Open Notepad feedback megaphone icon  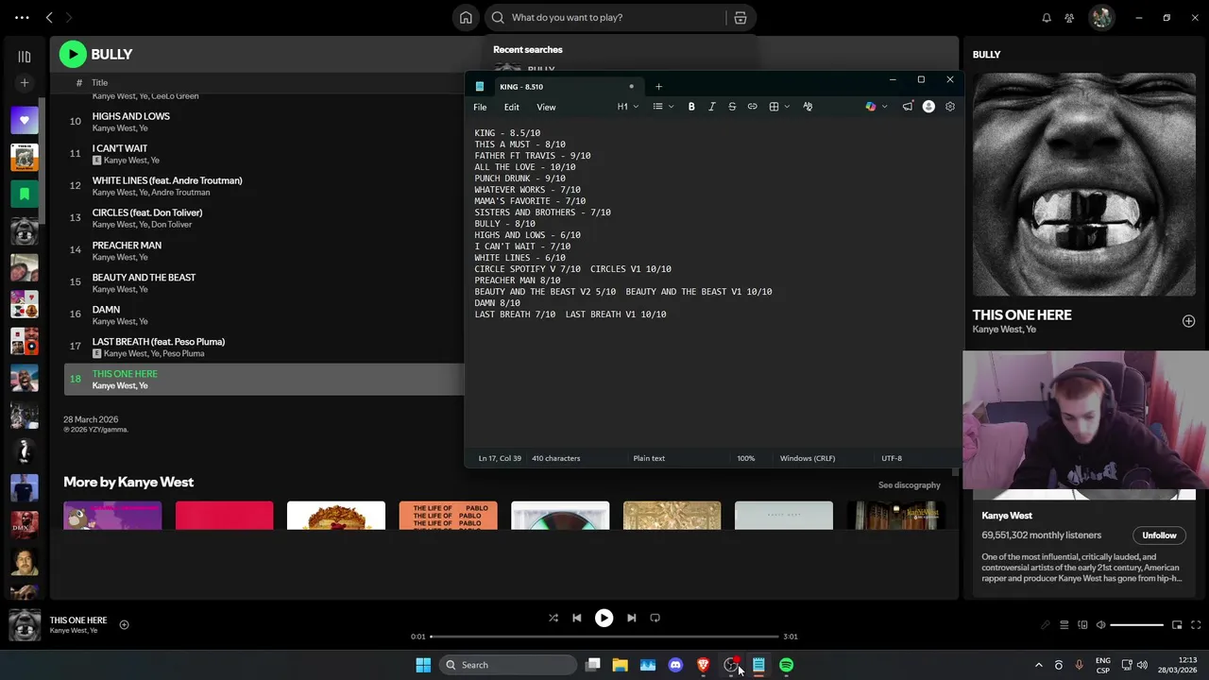point(908,107)
